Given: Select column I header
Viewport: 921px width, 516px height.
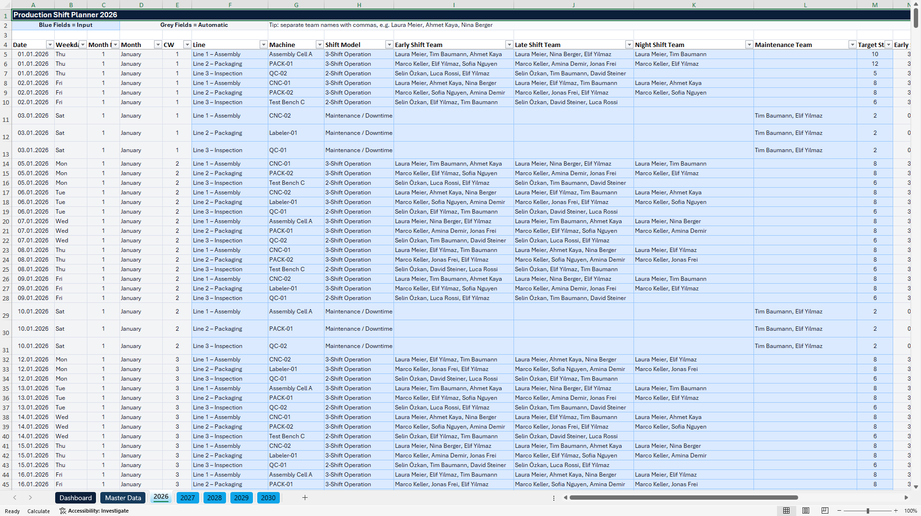Looking at the screenshot, I should 454,5.
